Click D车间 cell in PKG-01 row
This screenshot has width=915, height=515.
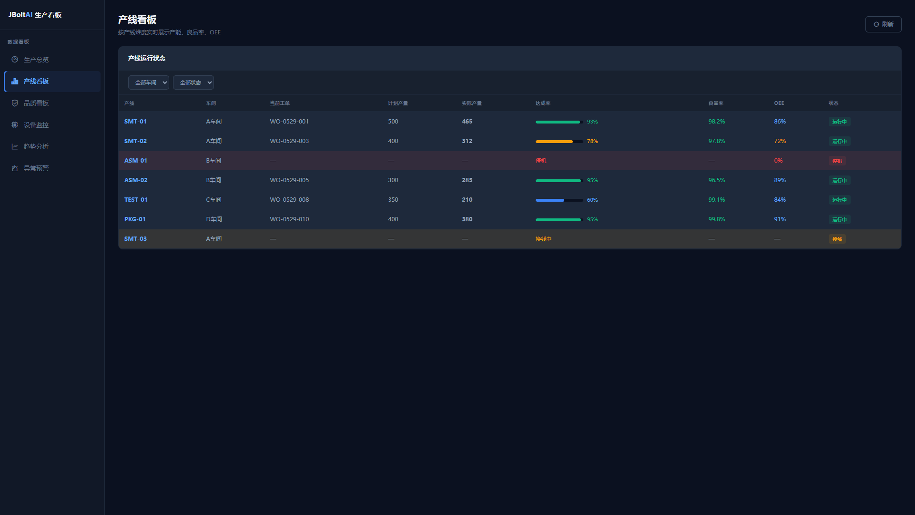[x=214, y=219]
